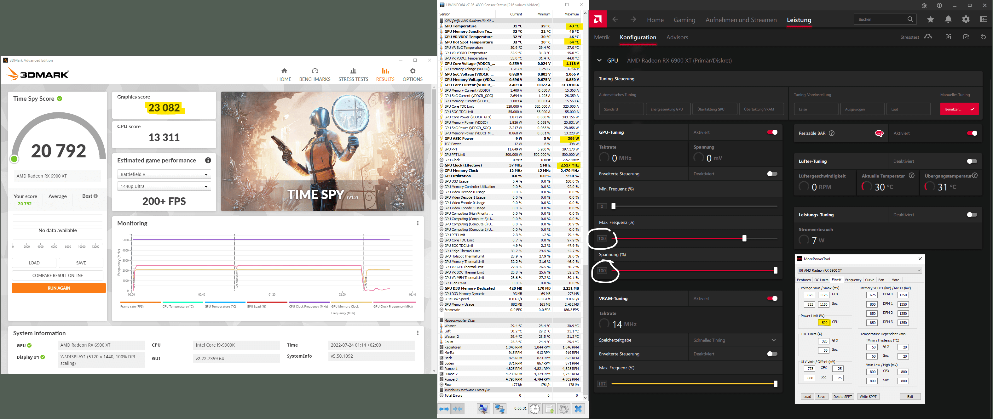Click Resizable BAR help icon

coord(831,133)
